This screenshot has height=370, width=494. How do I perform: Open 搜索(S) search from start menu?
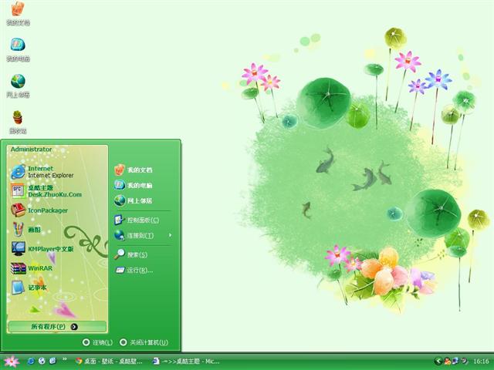coord(130,254)
